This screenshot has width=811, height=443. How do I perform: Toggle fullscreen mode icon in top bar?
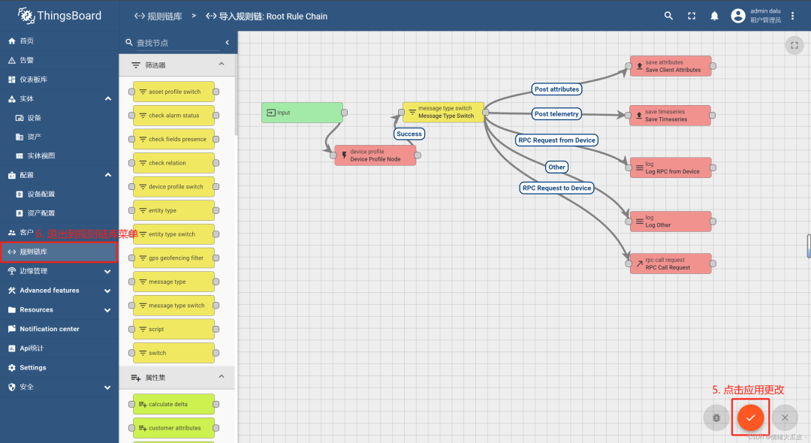(x=692, y=16)
